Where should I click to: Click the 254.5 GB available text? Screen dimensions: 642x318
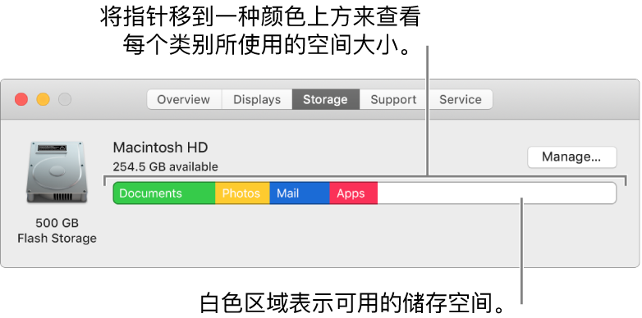click(165, 166)
